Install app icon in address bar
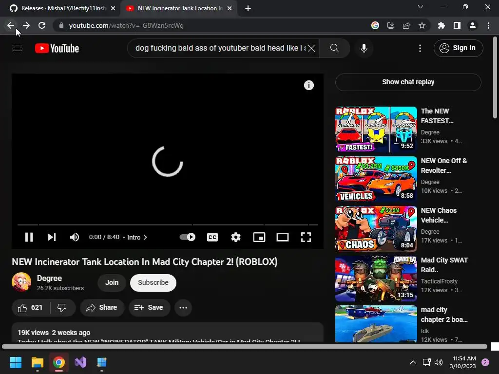 (x=391, y=25)
